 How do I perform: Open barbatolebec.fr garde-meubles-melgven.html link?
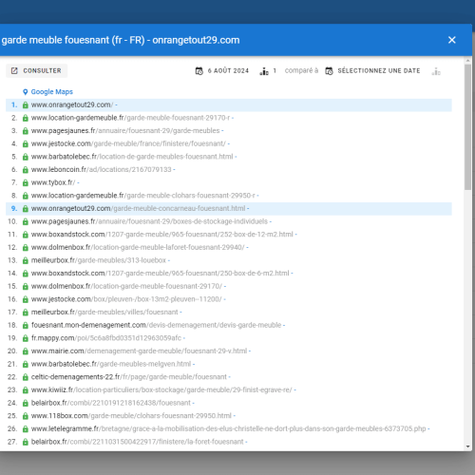tap(111, 365)
